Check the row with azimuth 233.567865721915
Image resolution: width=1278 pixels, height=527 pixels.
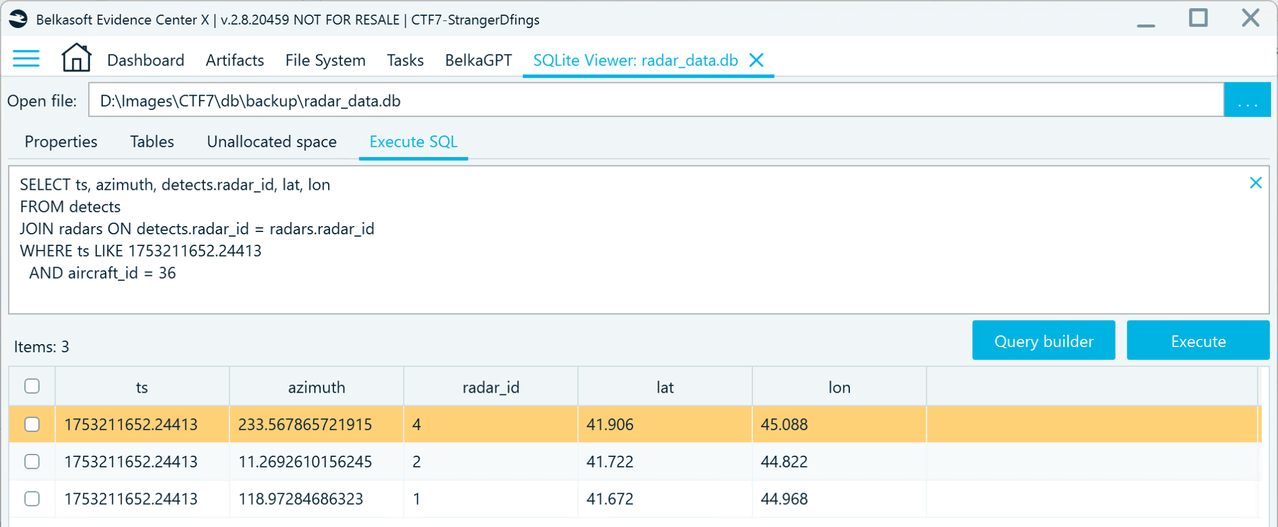point(32,424)
